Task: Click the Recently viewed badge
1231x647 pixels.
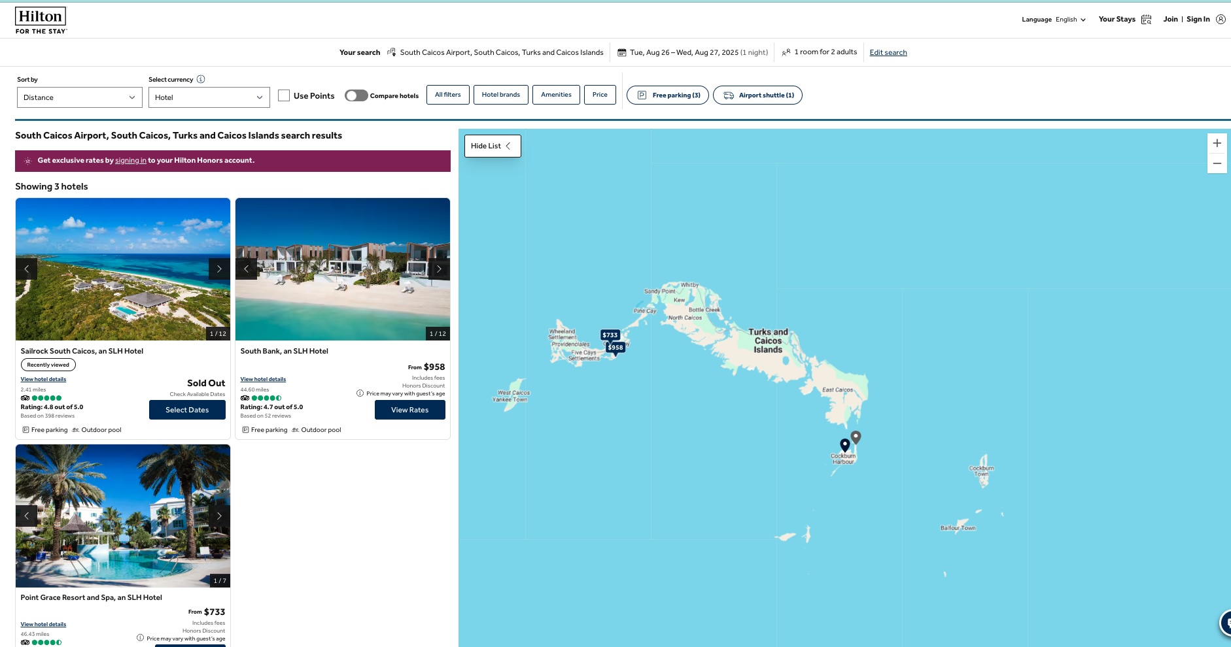Action: [x=48, y=365]
